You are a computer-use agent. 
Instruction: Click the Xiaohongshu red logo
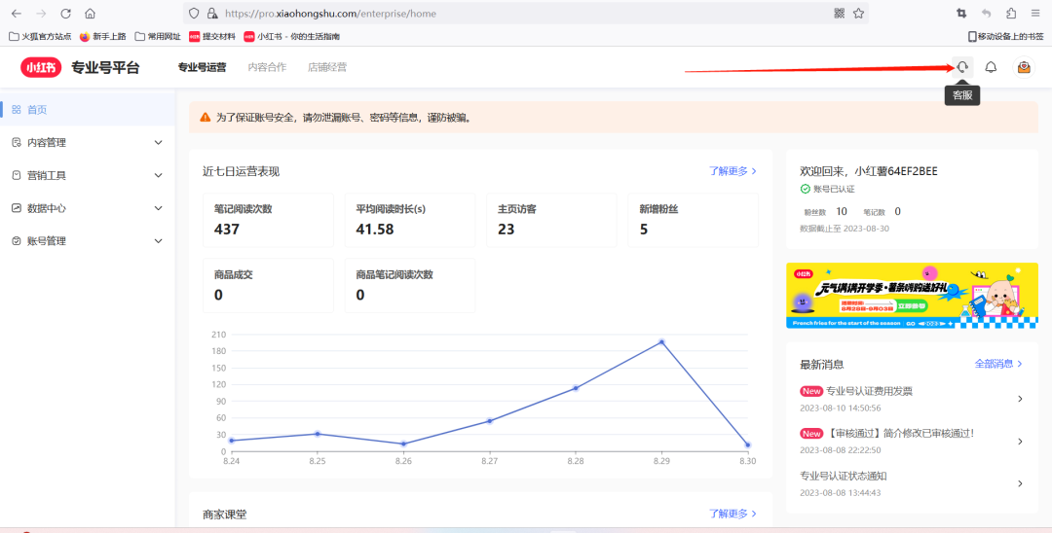pyautogui.click(x=41, y=67)
